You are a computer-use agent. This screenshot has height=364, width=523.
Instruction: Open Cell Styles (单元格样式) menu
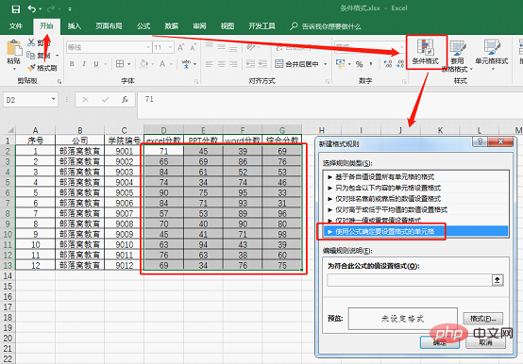[x=492, y=55]
